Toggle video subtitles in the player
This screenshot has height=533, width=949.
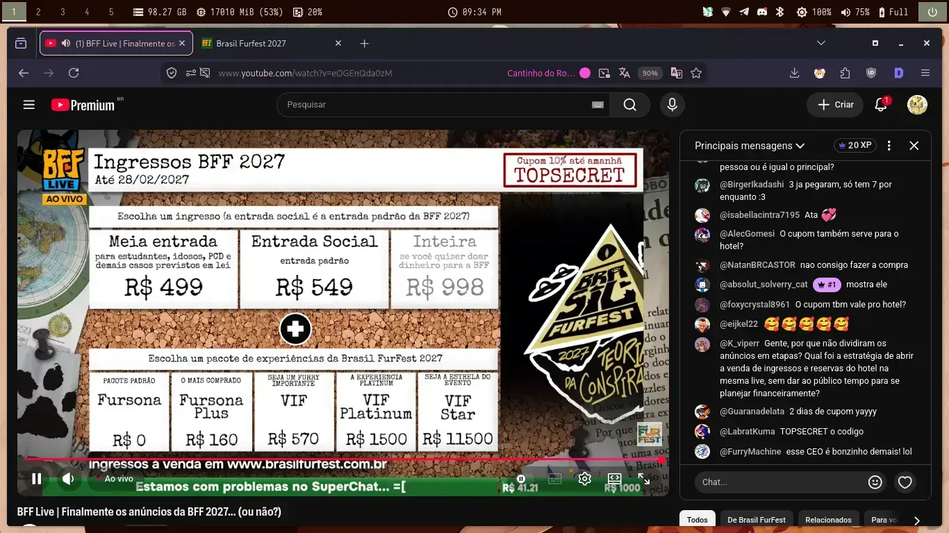pyautogui.click(x=554, y=479)
